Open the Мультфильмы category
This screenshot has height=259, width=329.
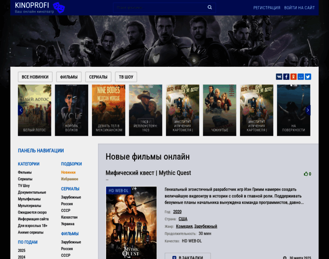(29, 199)
